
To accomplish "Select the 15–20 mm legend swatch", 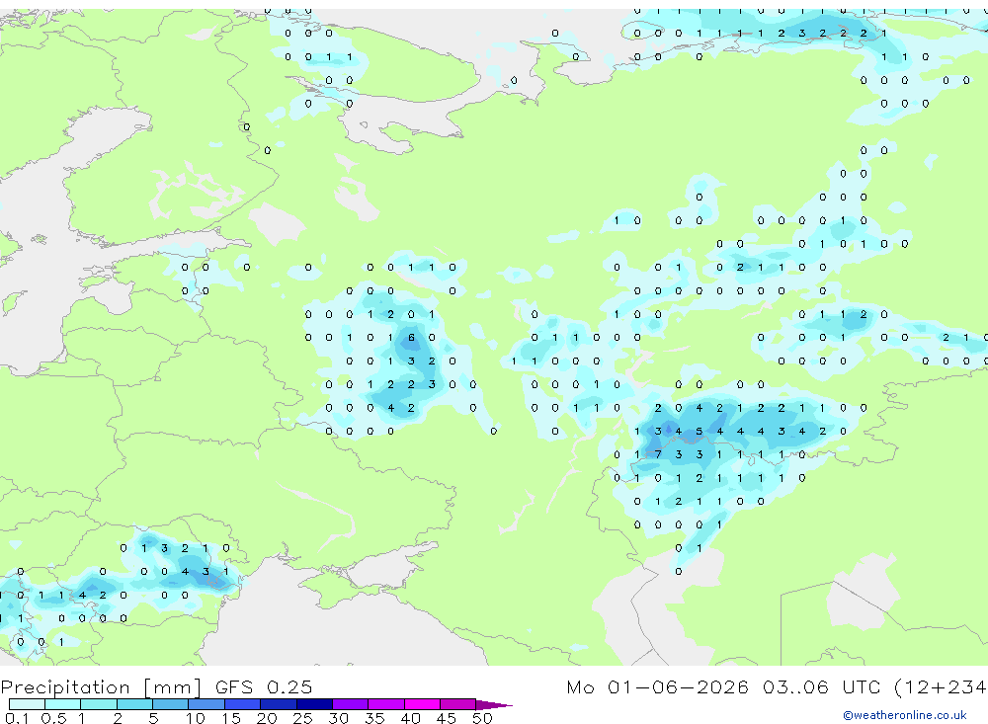I will pyautogui.click(x=243, y=704).
